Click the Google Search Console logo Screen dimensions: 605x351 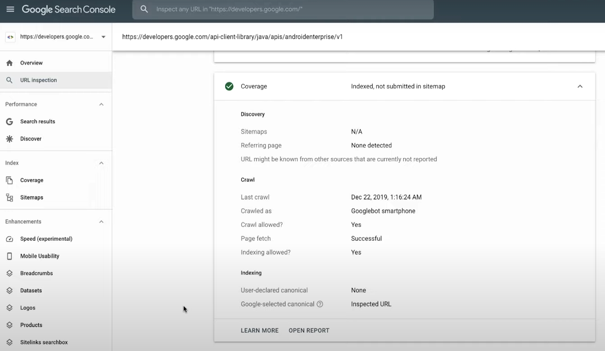coord(68,9)
